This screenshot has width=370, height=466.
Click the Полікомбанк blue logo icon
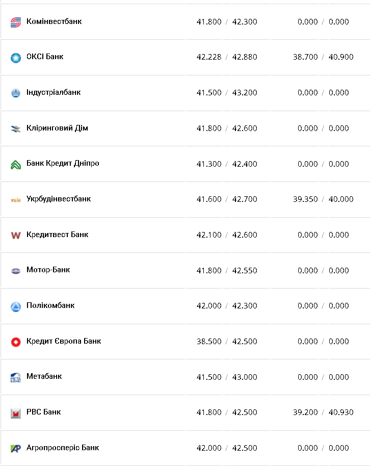(16, 306)
